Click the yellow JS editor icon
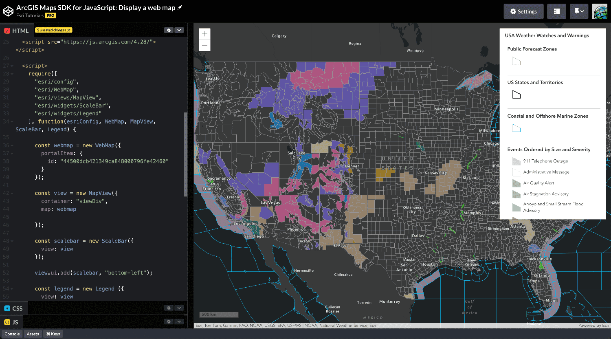Image resolution: width=611 pixels, height=339 pixels. pos(7,322)
